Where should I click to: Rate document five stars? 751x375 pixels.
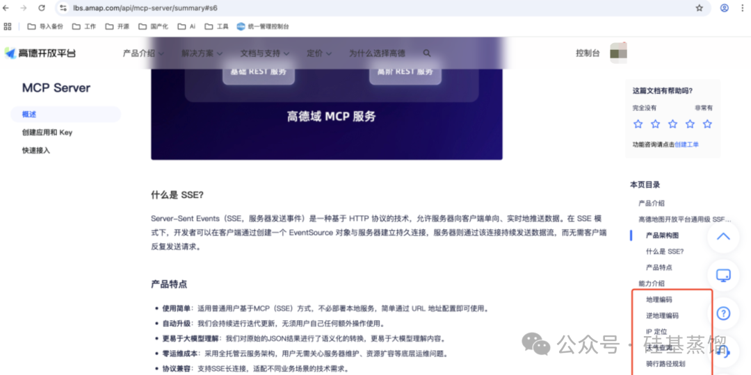tap(707, 124)
